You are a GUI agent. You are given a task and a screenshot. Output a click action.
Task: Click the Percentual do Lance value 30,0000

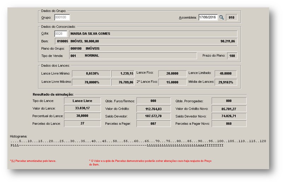click(82, 116)
